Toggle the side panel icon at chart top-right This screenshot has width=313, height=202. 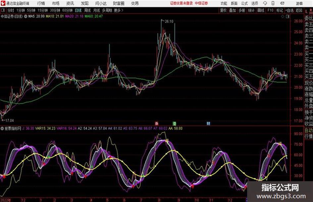(287, 17)
